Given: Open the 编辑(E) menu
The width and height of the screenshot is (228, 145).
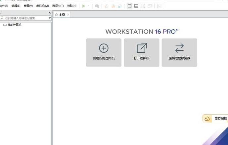Looking at the screenshot, I should tap(16, 6).
